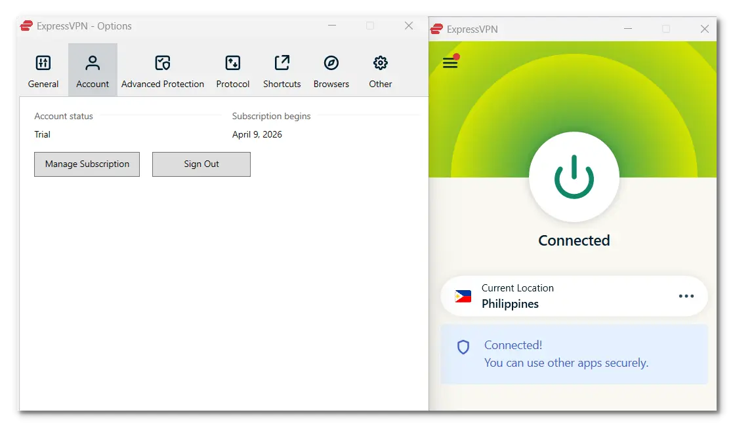733x427 pixels.
Task: Click the shield icon in connected notice
Action: coord(463,347)
